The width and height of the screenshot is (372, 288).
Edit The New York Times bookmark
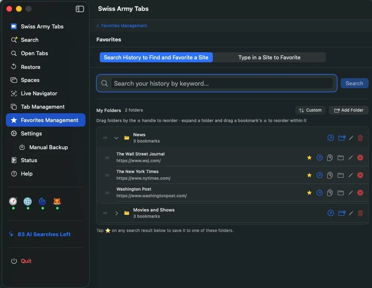[350, 175]
